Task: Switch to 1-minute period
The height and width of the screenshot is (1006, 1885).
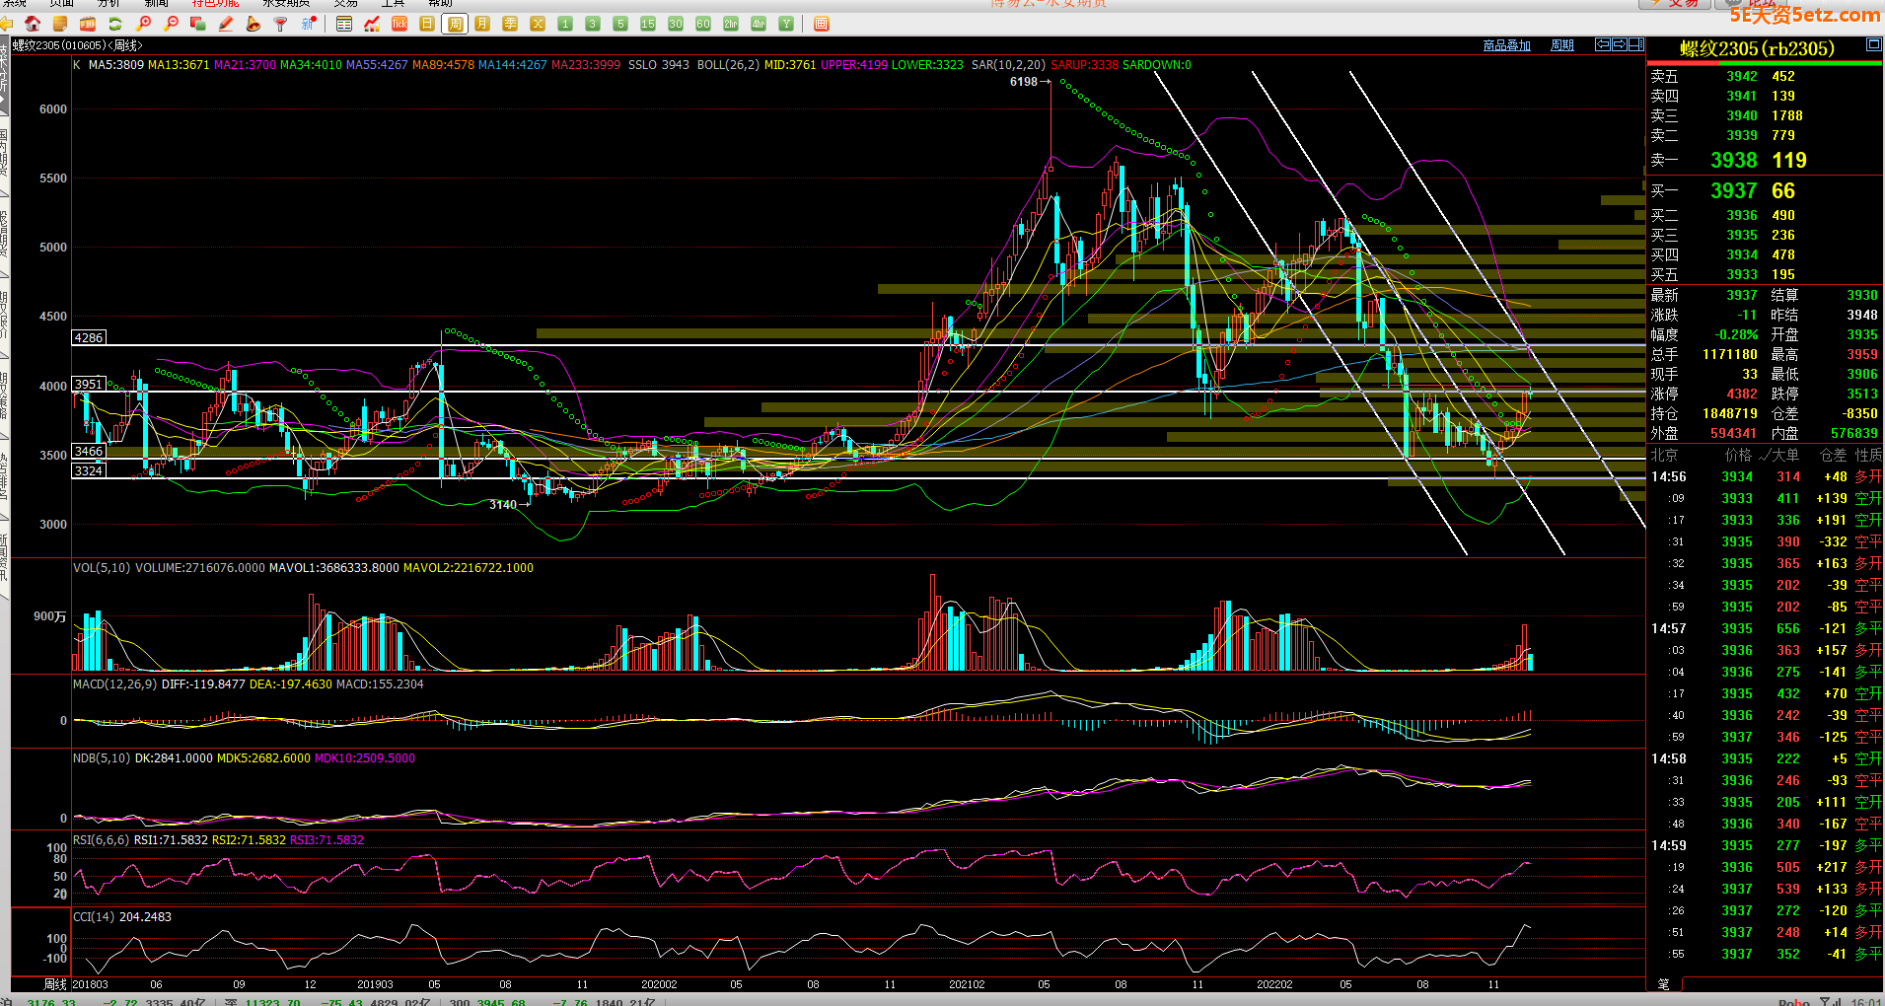Action: pyautogui.click(x=565, y=24)
